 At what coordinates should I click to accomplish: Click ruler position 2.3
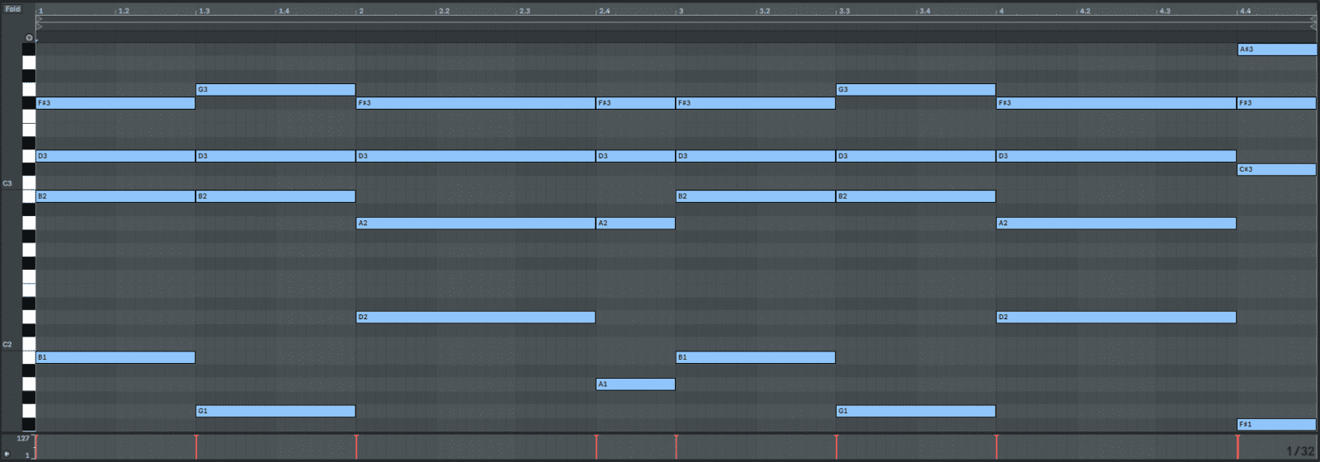tap(523, 11)
